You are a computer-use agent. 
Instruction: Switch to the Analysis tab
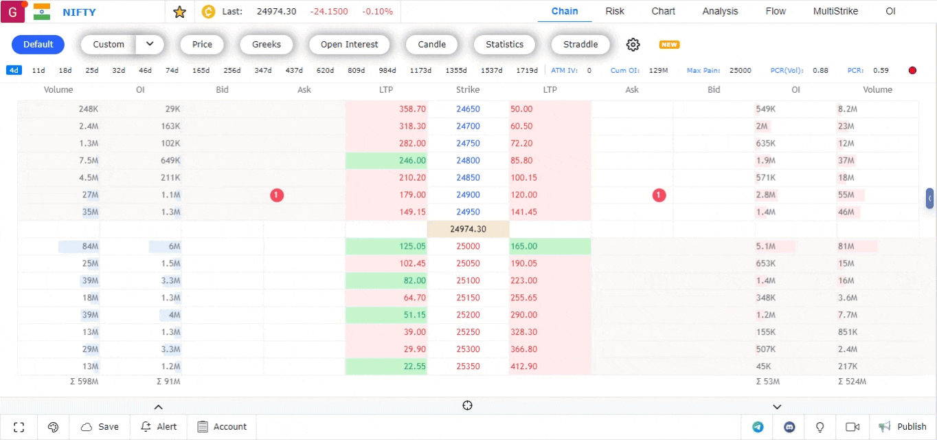720,11
